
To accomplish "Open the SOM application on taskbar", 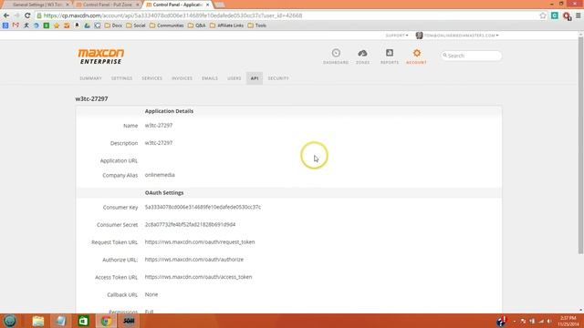I will tap(129, 321).
